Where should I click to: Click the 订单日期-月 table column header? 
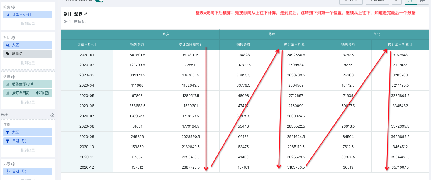[x=87, y=45]
